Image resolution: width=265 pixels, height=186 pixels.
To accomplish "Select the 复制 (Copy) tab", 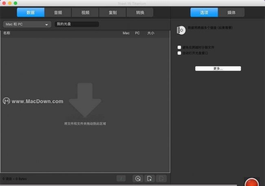I will click(113, 12).
